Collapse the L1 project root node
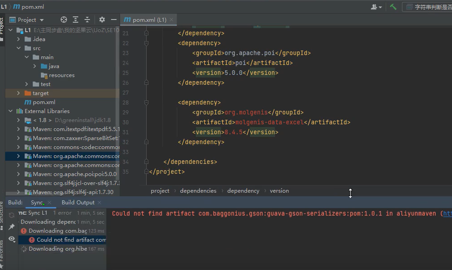 (x=11, y=30)
